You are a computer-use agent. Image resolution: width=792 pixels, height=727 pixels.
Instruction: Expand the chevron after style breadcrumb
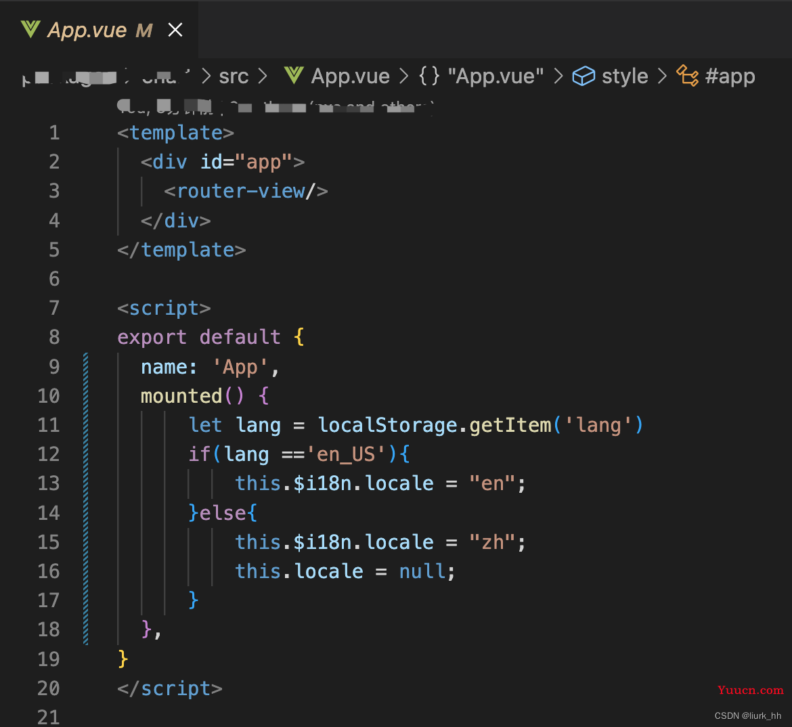pyautogui.click(x=662, y=76)
